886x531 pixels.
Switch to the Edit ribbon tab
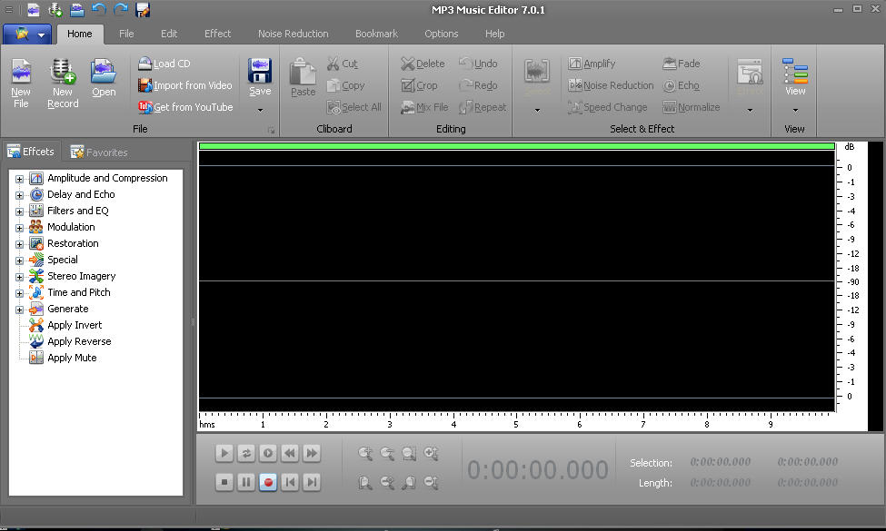click(169, 34)
